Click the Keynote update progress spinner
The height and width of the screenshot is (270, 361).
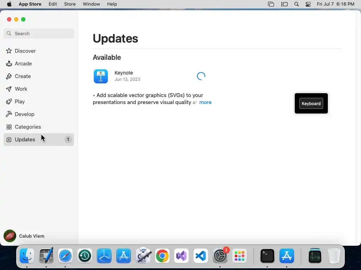coord(201,76)
